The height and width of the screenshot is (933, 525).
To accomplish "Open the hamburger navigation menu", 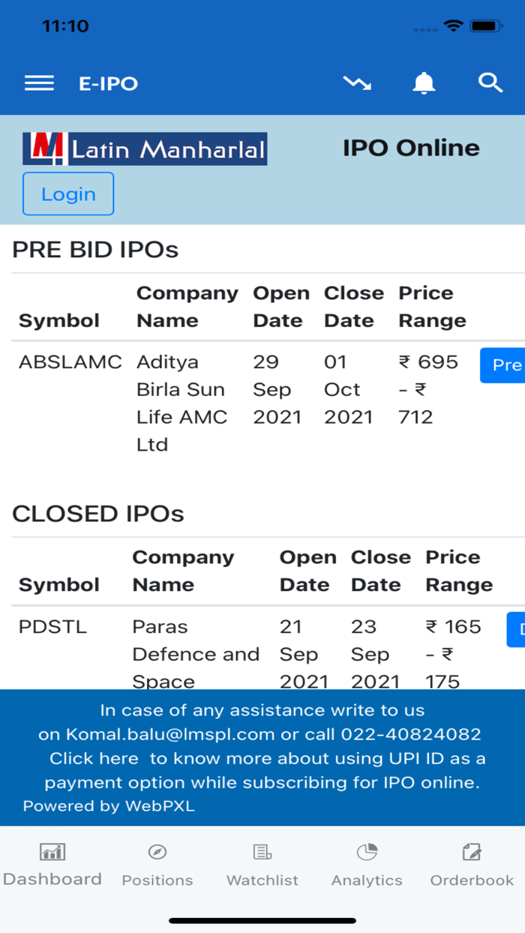I will (x=39, y=83).
